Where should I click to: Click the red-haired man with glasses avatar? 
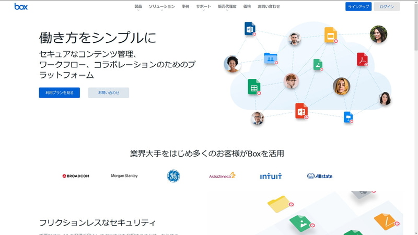(291, 81)
